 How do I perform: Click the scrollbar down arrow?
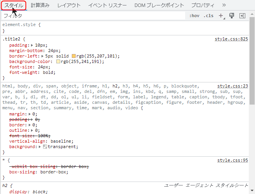252,191
